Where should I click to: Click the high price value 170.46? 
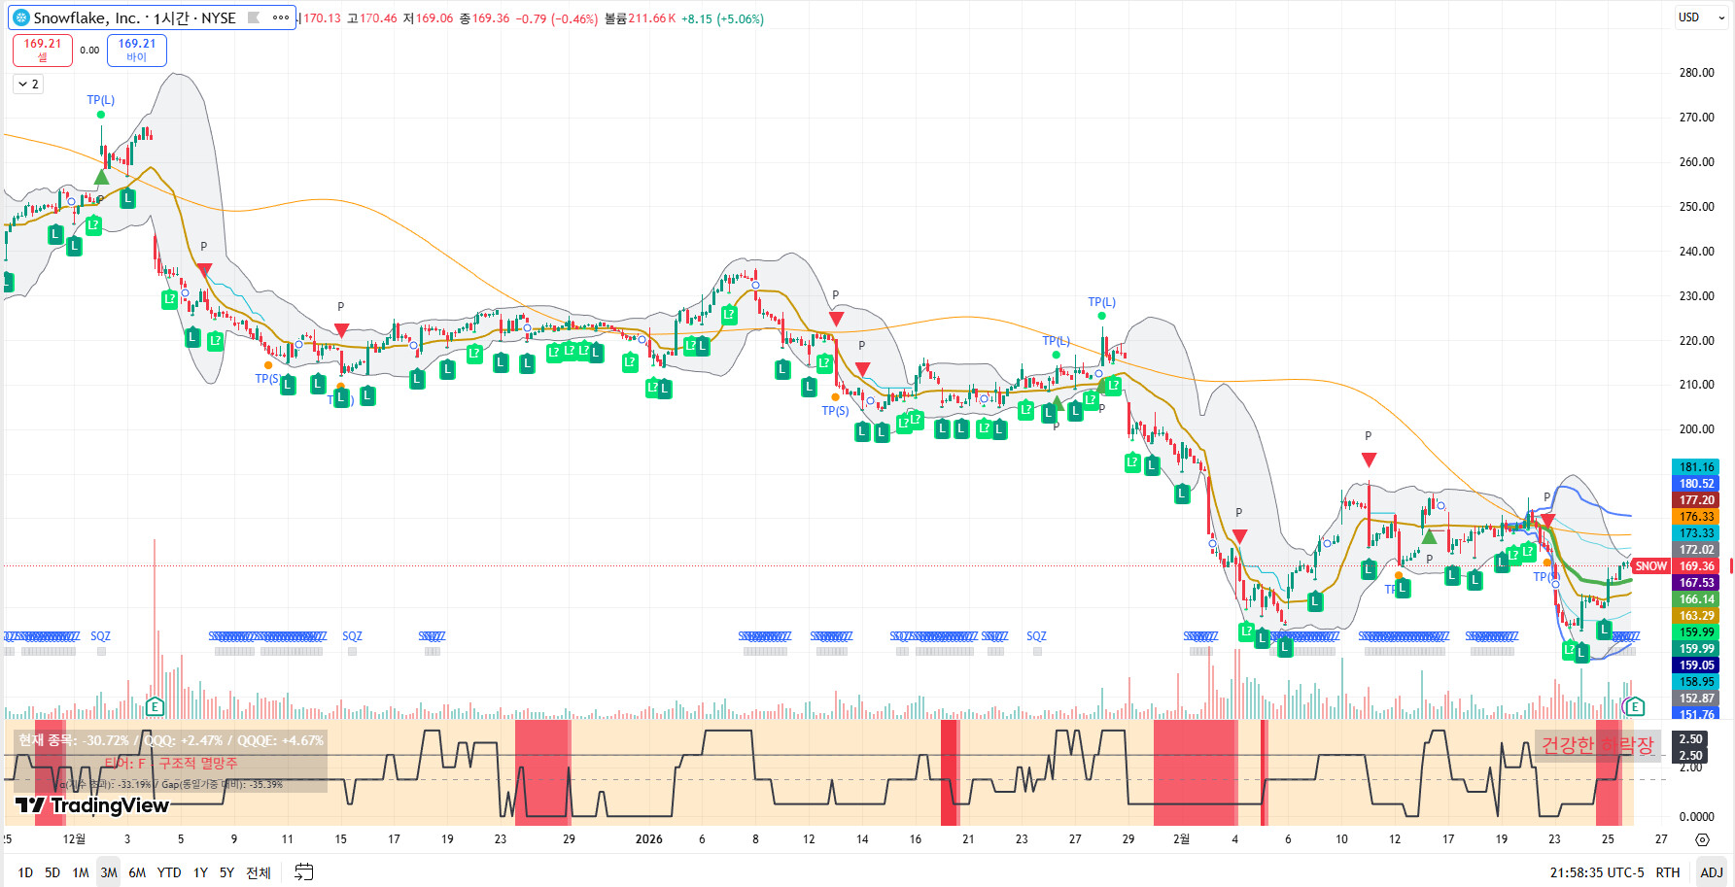378,18
